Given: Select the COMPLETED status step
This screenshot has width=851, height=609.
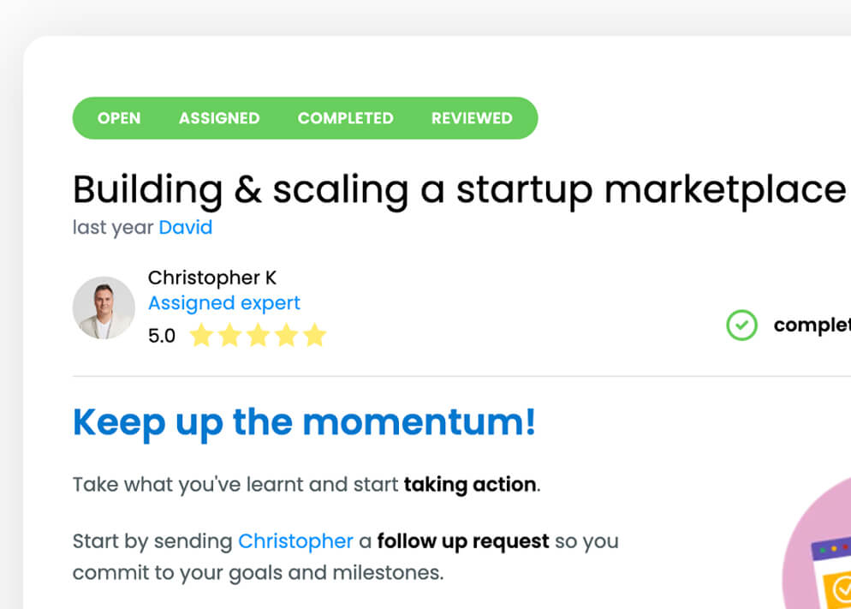Looking at the screenshot, I should 346,118.
